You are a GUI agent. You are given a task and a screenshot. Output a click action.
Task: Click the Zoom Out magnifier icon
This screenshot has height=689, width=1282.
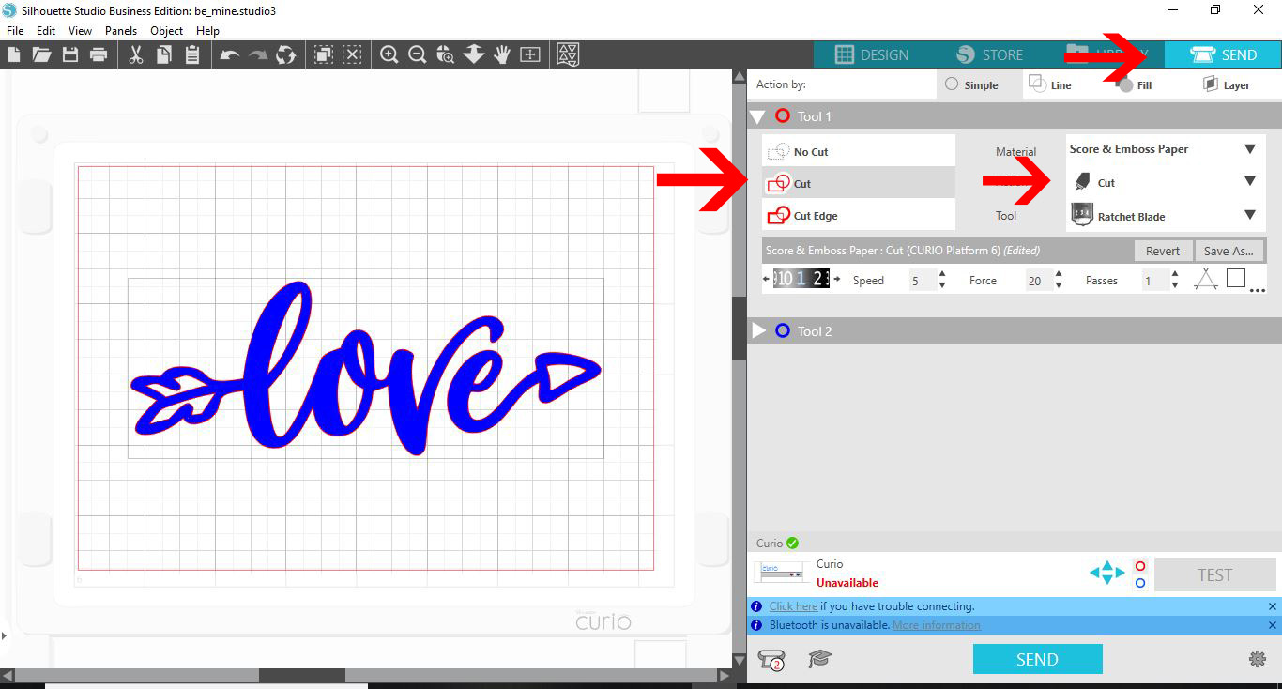418,54
